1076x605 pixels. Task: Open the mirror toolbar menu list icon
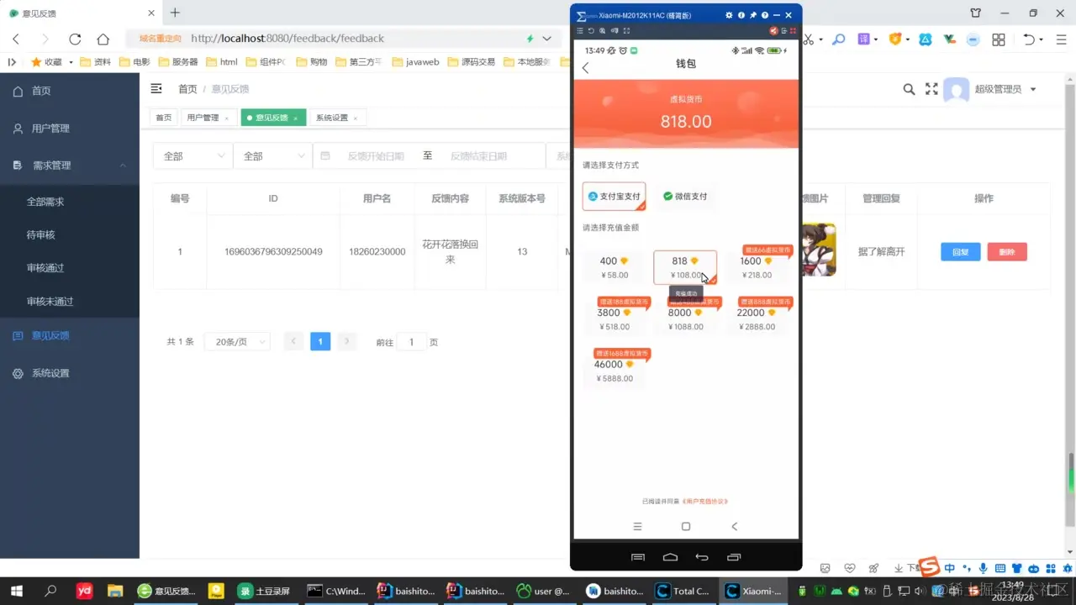pos(579,31)
